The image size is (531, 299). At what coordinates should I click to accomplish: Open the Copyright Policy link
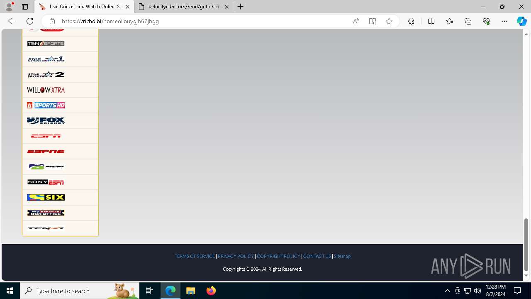tap(278, 256)
